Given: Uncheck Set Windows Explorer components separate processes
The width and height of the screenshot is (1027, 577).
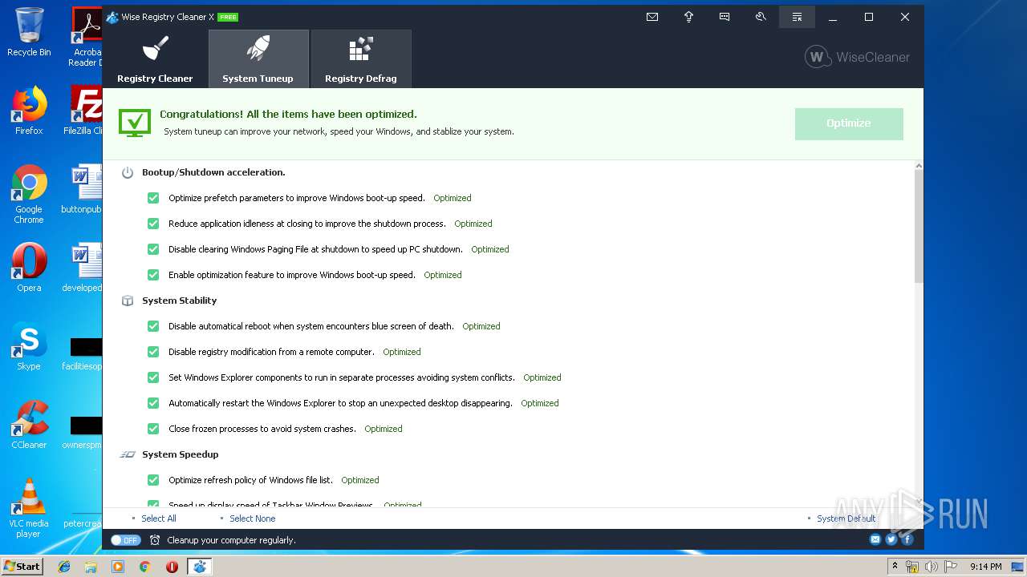Looking at the screenshot, I should pos(153,377).
